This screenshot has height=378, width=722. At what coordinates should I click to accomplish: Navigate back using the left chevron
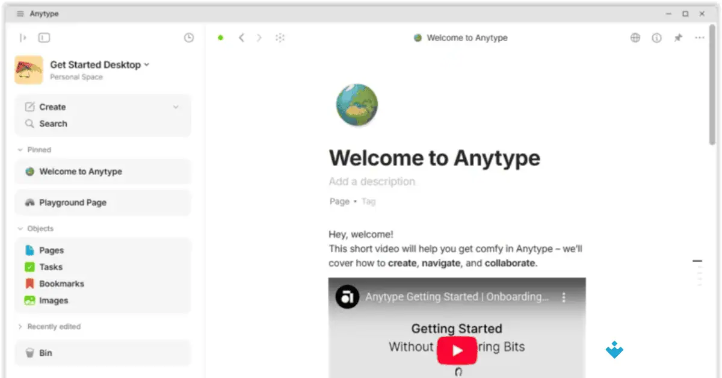pyautogui.click(x=241, y=37)
